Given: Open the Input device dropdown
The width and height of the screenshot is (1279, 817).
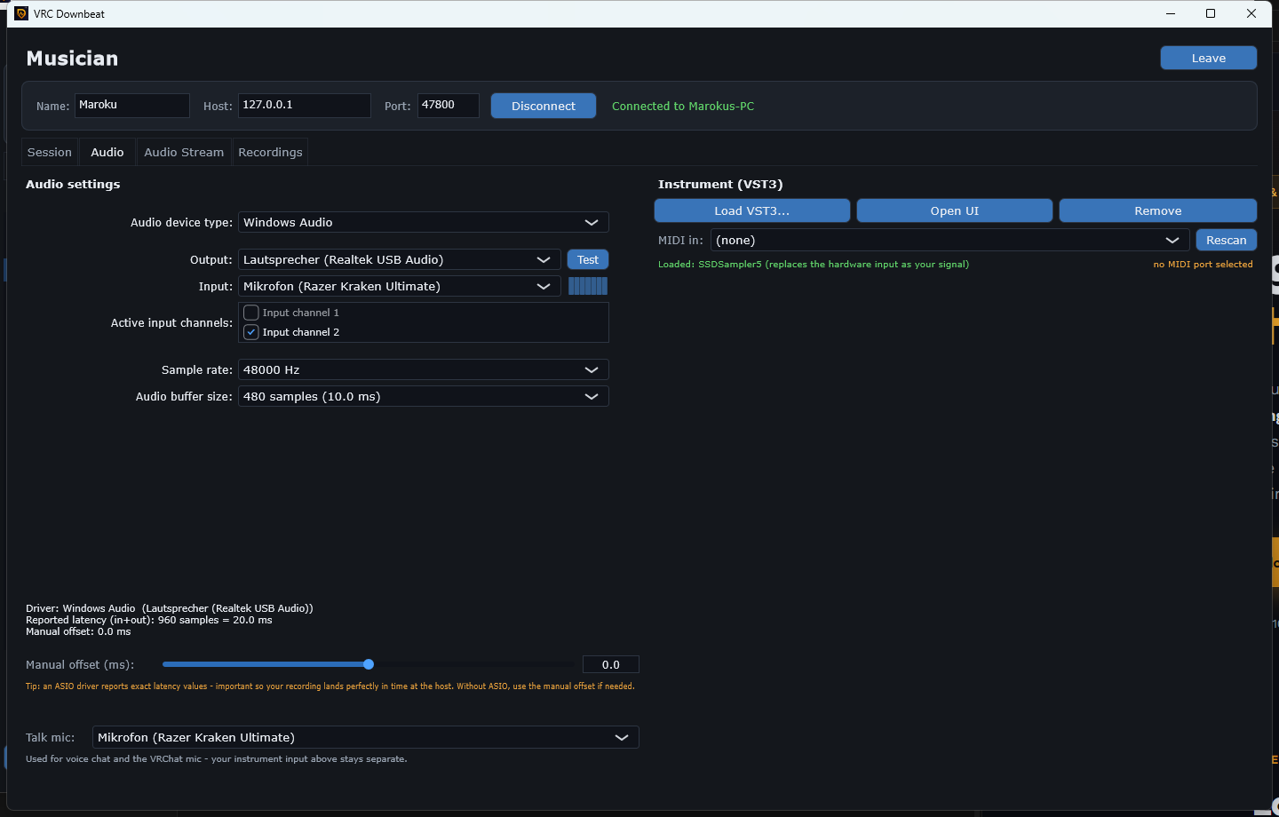Looking at the screenshot, I should (x=400, y=286).
